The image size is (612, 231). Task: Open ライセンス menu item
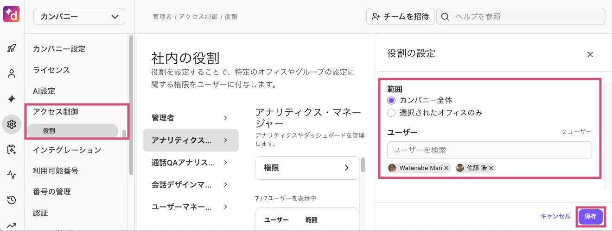[x=51, y=70]
